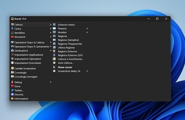Expand the Cattura submenu arrow
The width and height of the screenshot is (185, 120).
[x=51, y=25]
